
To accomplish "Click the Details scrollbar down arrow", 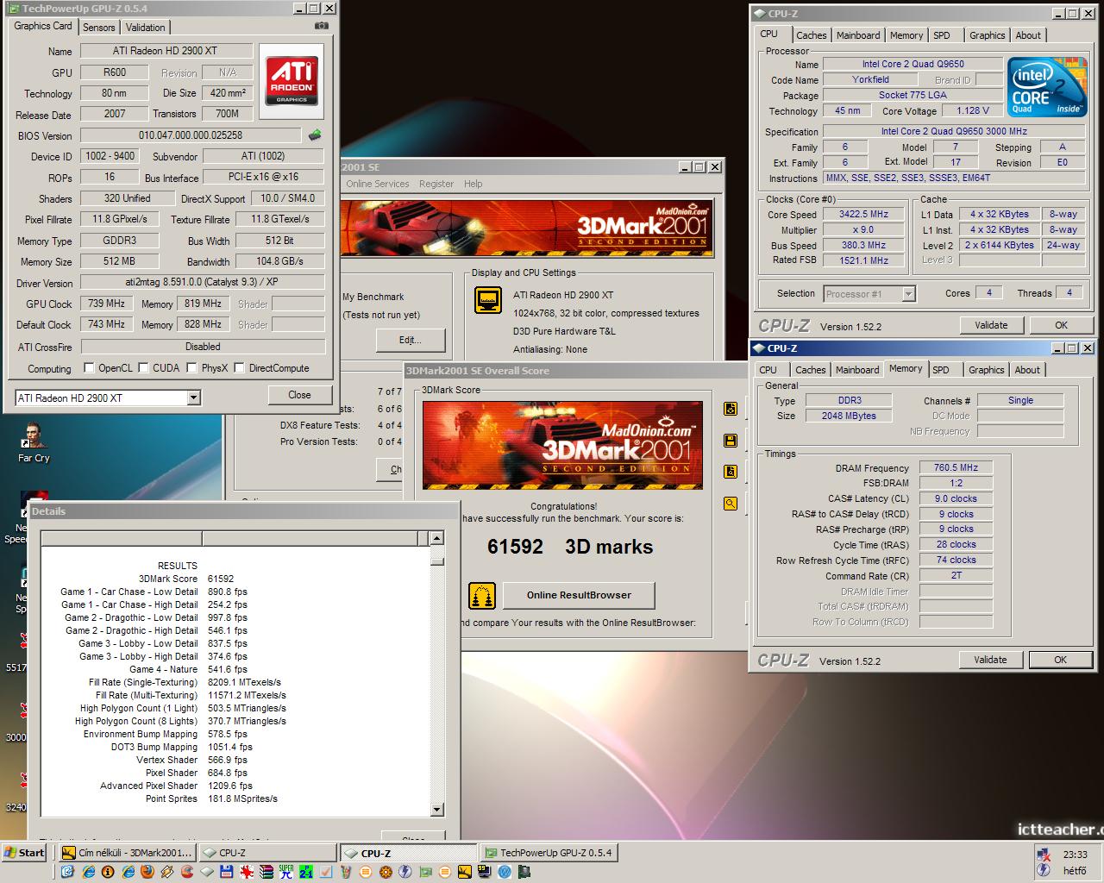I will pos(436,810).
